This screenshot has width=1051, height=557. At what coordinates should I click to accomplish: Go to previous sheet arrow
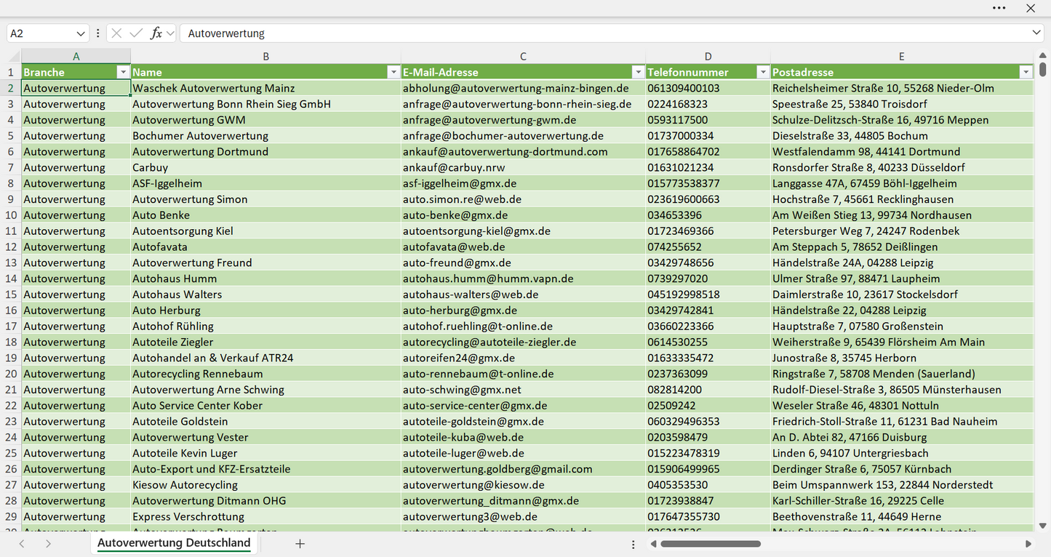pos(22,544)
